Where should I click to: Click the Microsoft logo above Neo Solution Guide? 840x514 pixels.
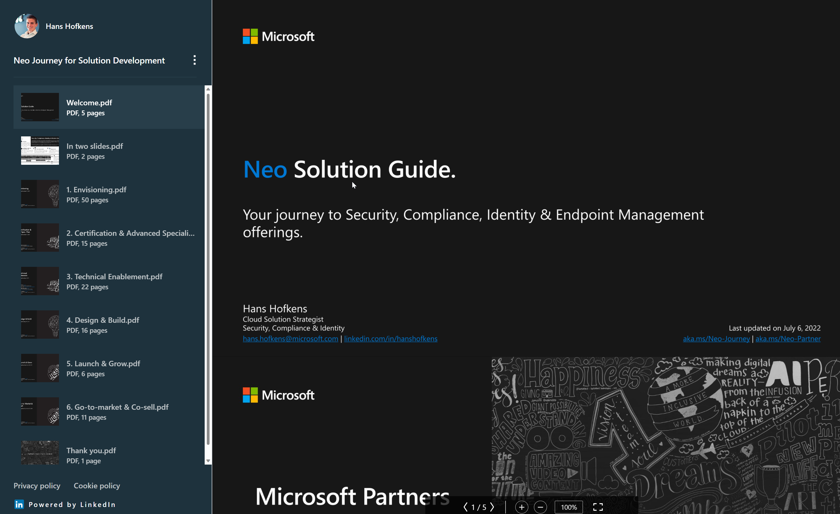(x=278, y=36)
